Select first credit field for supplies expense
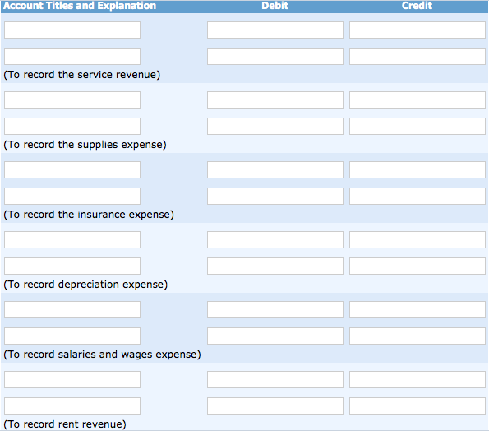Screen dimensions: 489x431 click(417, 100)
